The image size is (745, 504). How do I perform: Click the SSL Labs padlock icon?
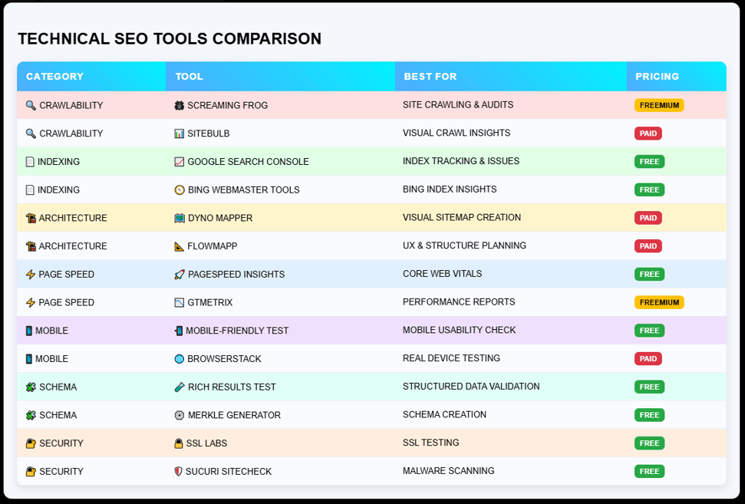pos(178,443)
